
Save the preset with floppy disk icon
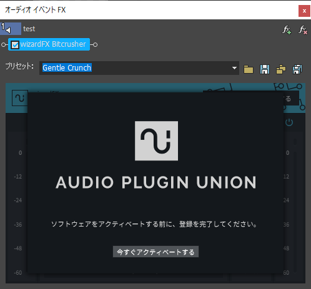pos(265,69)
